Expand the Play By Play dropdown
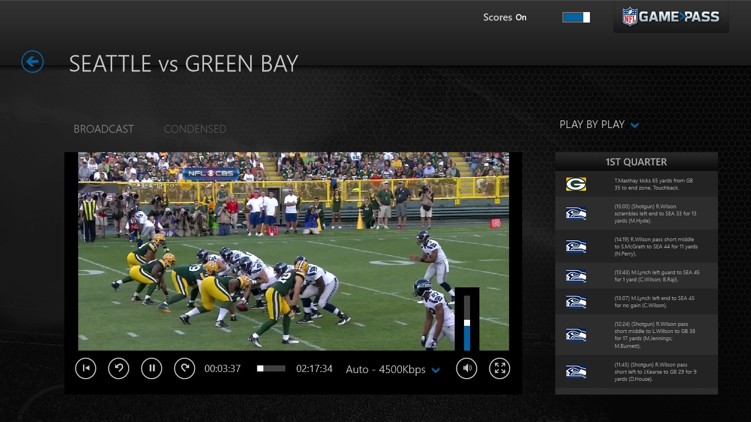The width and height of the screenshot is (751, 422). click(599, 125)
